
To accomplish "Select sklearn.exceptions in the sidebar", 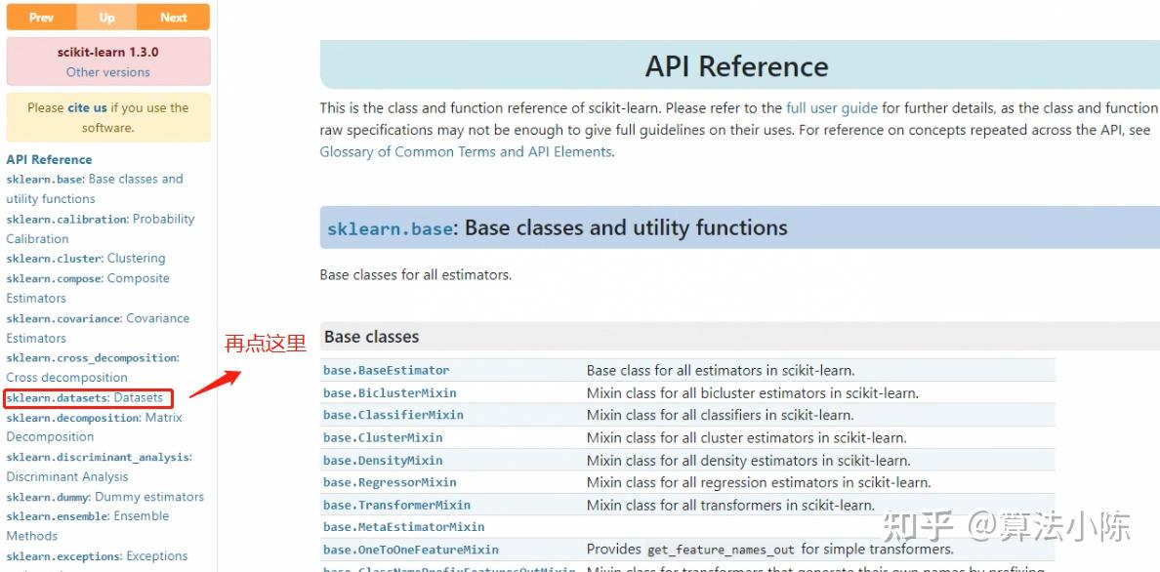I will click(64, 556).
